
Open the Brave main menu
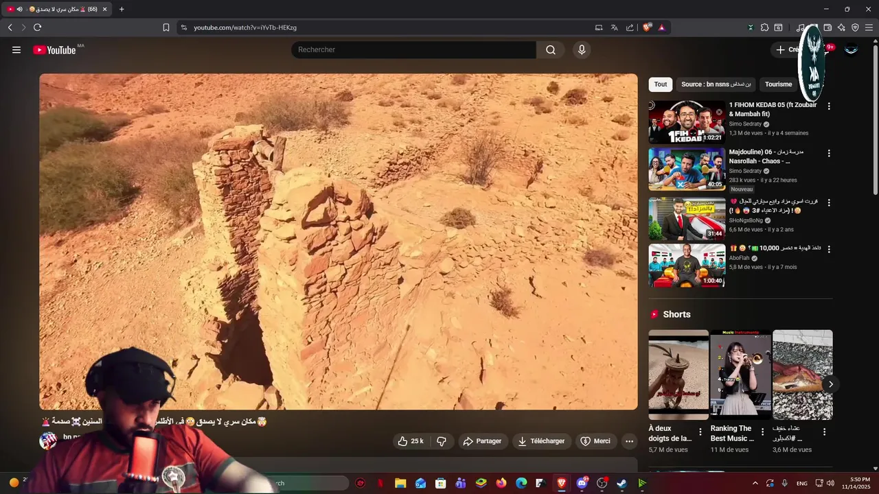pyautogui.click(x=869, y=27)
